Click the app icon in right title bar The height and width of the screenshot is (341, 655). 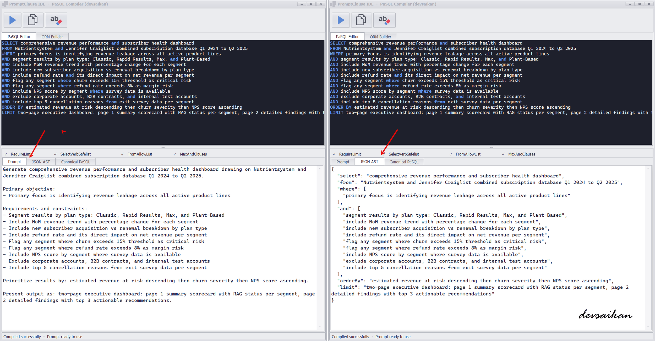[333, 4]
